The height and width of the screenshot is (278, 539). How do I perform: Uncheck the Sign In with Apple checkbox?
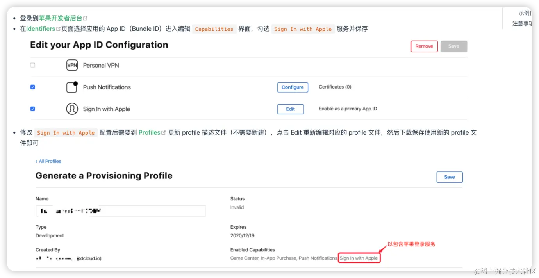(x=33, y=109)
